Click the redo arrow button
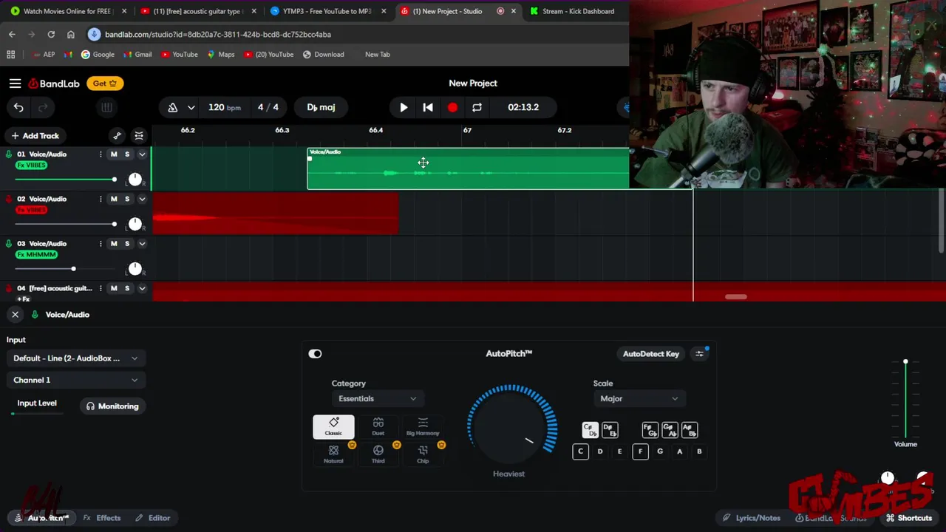The height and width of the screenshot is (532, 946). click(42, 108)
